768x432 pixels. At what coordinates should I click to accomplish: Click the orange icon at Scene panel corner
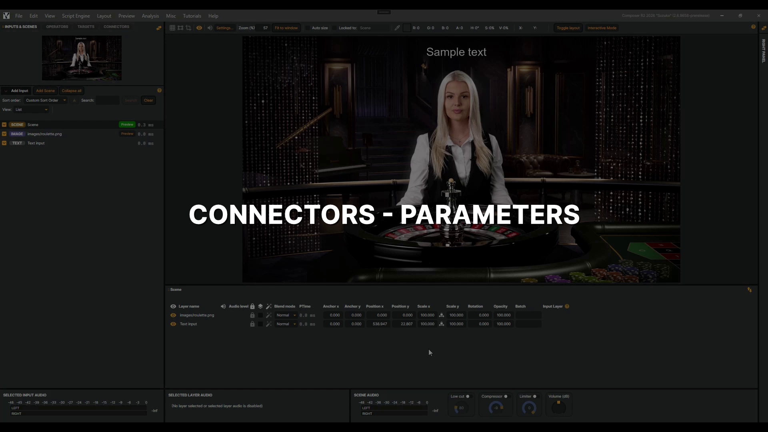point(750,290)
